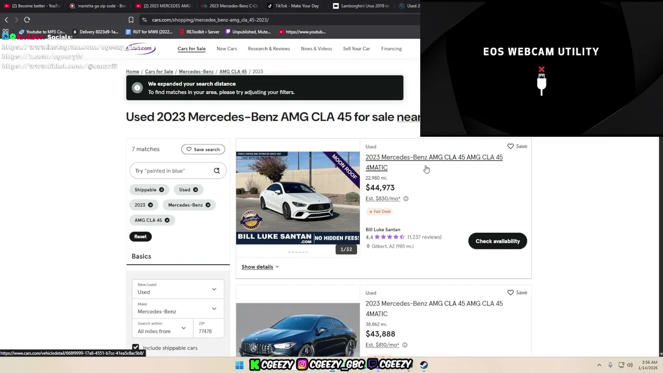Click the AMG CLA 45 breadcrumb link

pos(233,71)
